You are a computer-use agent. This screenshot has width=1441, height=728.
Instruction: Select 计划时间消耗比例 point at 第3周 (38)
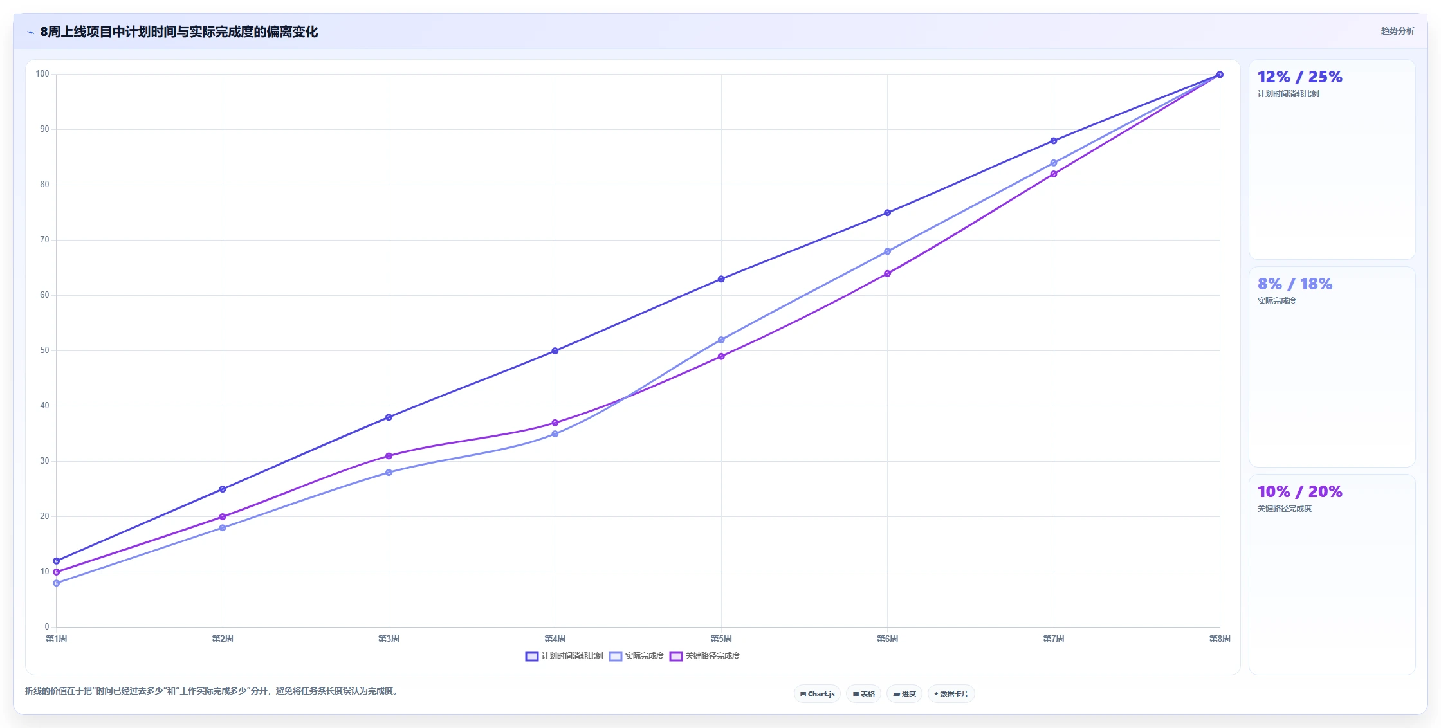click(389, 417)
